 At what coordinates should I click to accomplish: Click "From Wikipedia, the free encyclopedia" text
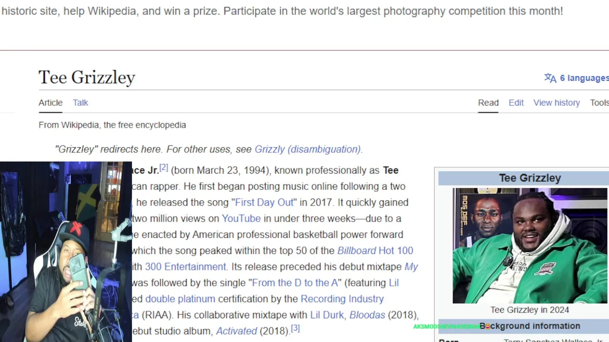tap(112, 125)
